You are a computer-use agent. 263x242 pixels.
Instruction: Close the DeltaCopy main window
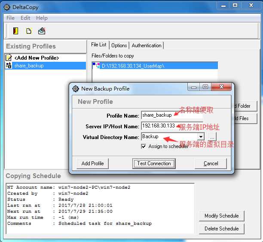pos(251,5)
